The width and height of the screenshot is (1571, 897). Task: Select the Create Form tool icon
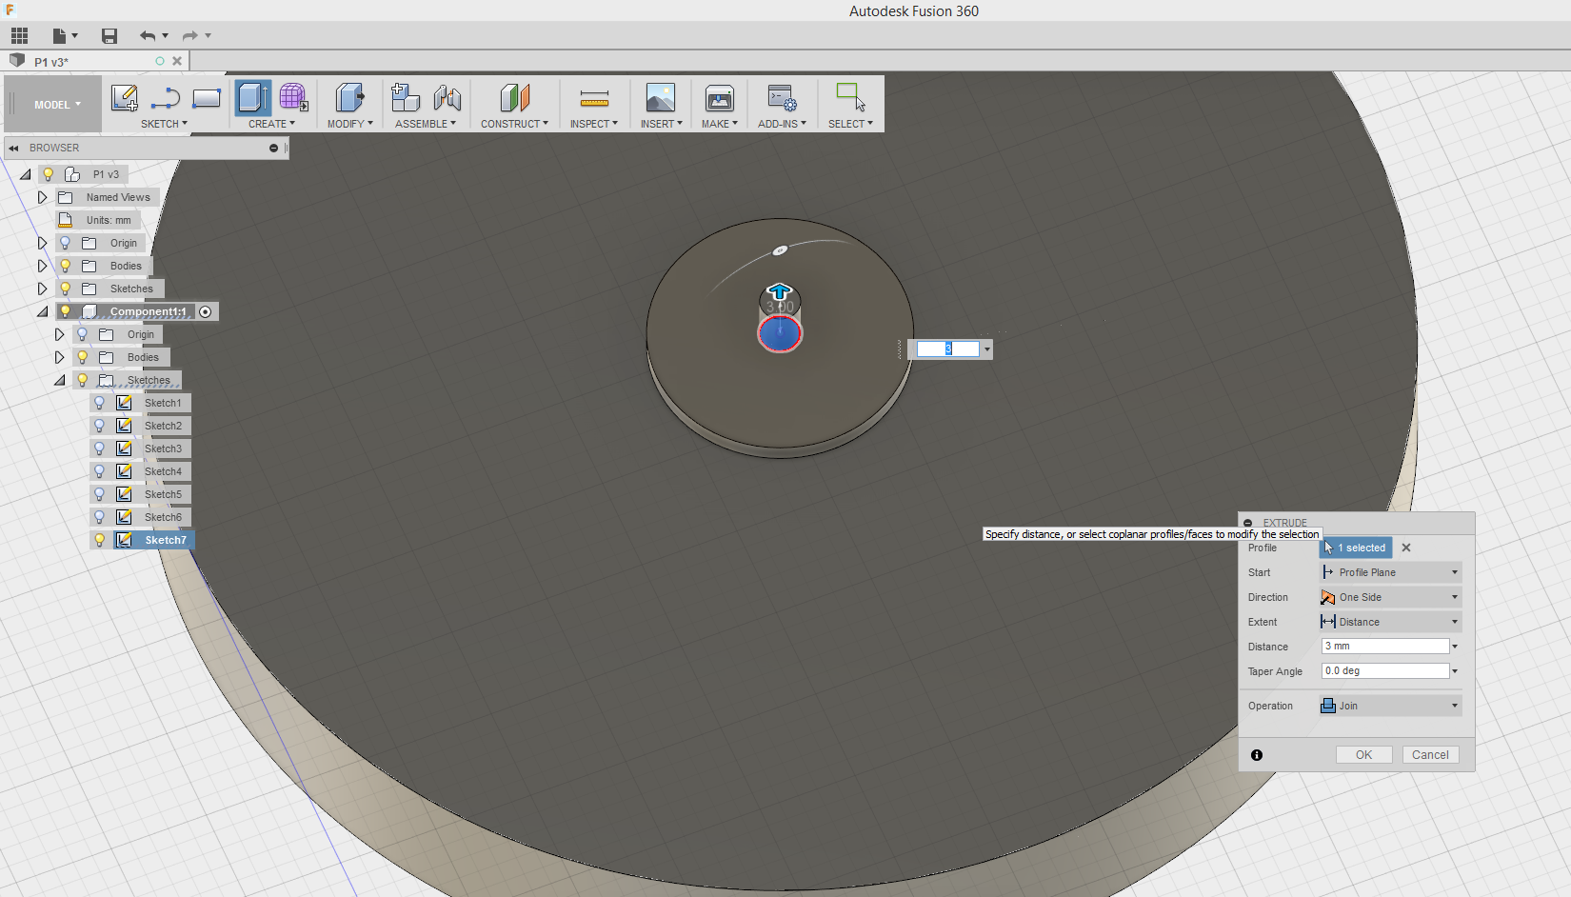tap(293, 97)
